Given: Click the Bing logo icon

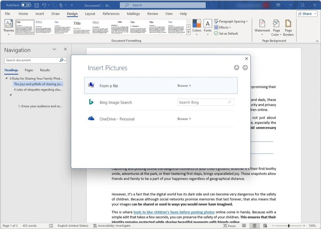Looking at the screenshot, I should [91, 102].
